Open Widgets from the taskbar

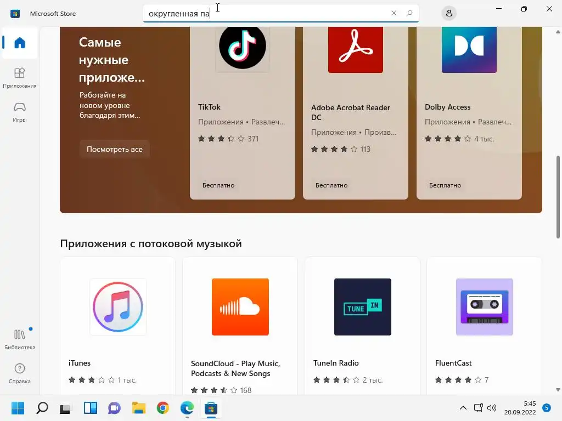[x=91, y=408]
